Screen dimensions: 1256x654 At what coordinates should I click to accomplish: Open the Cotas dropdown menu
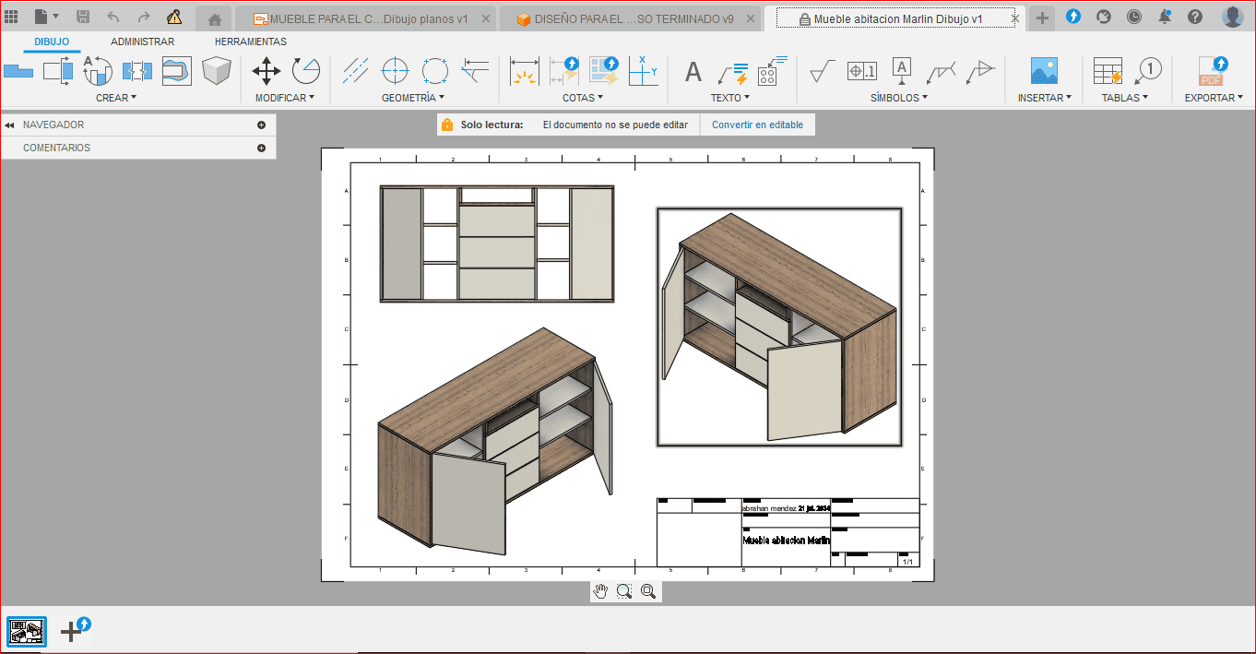point(583,97)
